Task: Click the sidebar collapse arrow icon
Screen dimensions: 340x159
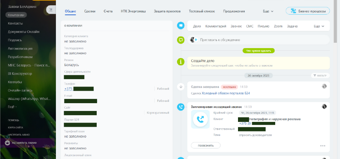Action: coord(50,10)
